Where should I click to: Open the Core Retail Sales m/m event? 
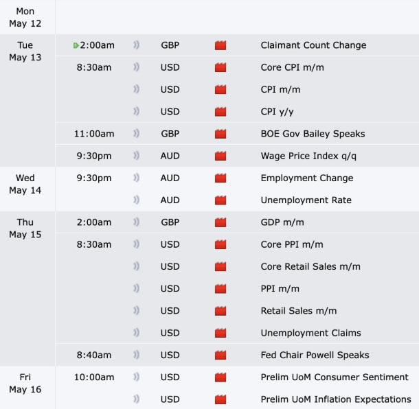click(310, 266)
